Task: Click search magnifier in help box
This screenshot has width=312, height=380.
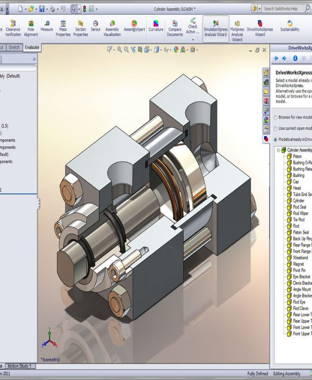Action: (307, 8)
